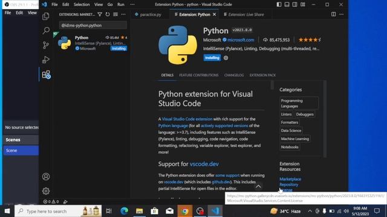Open the Extensions view icon
387x217 pixels.
46,74
